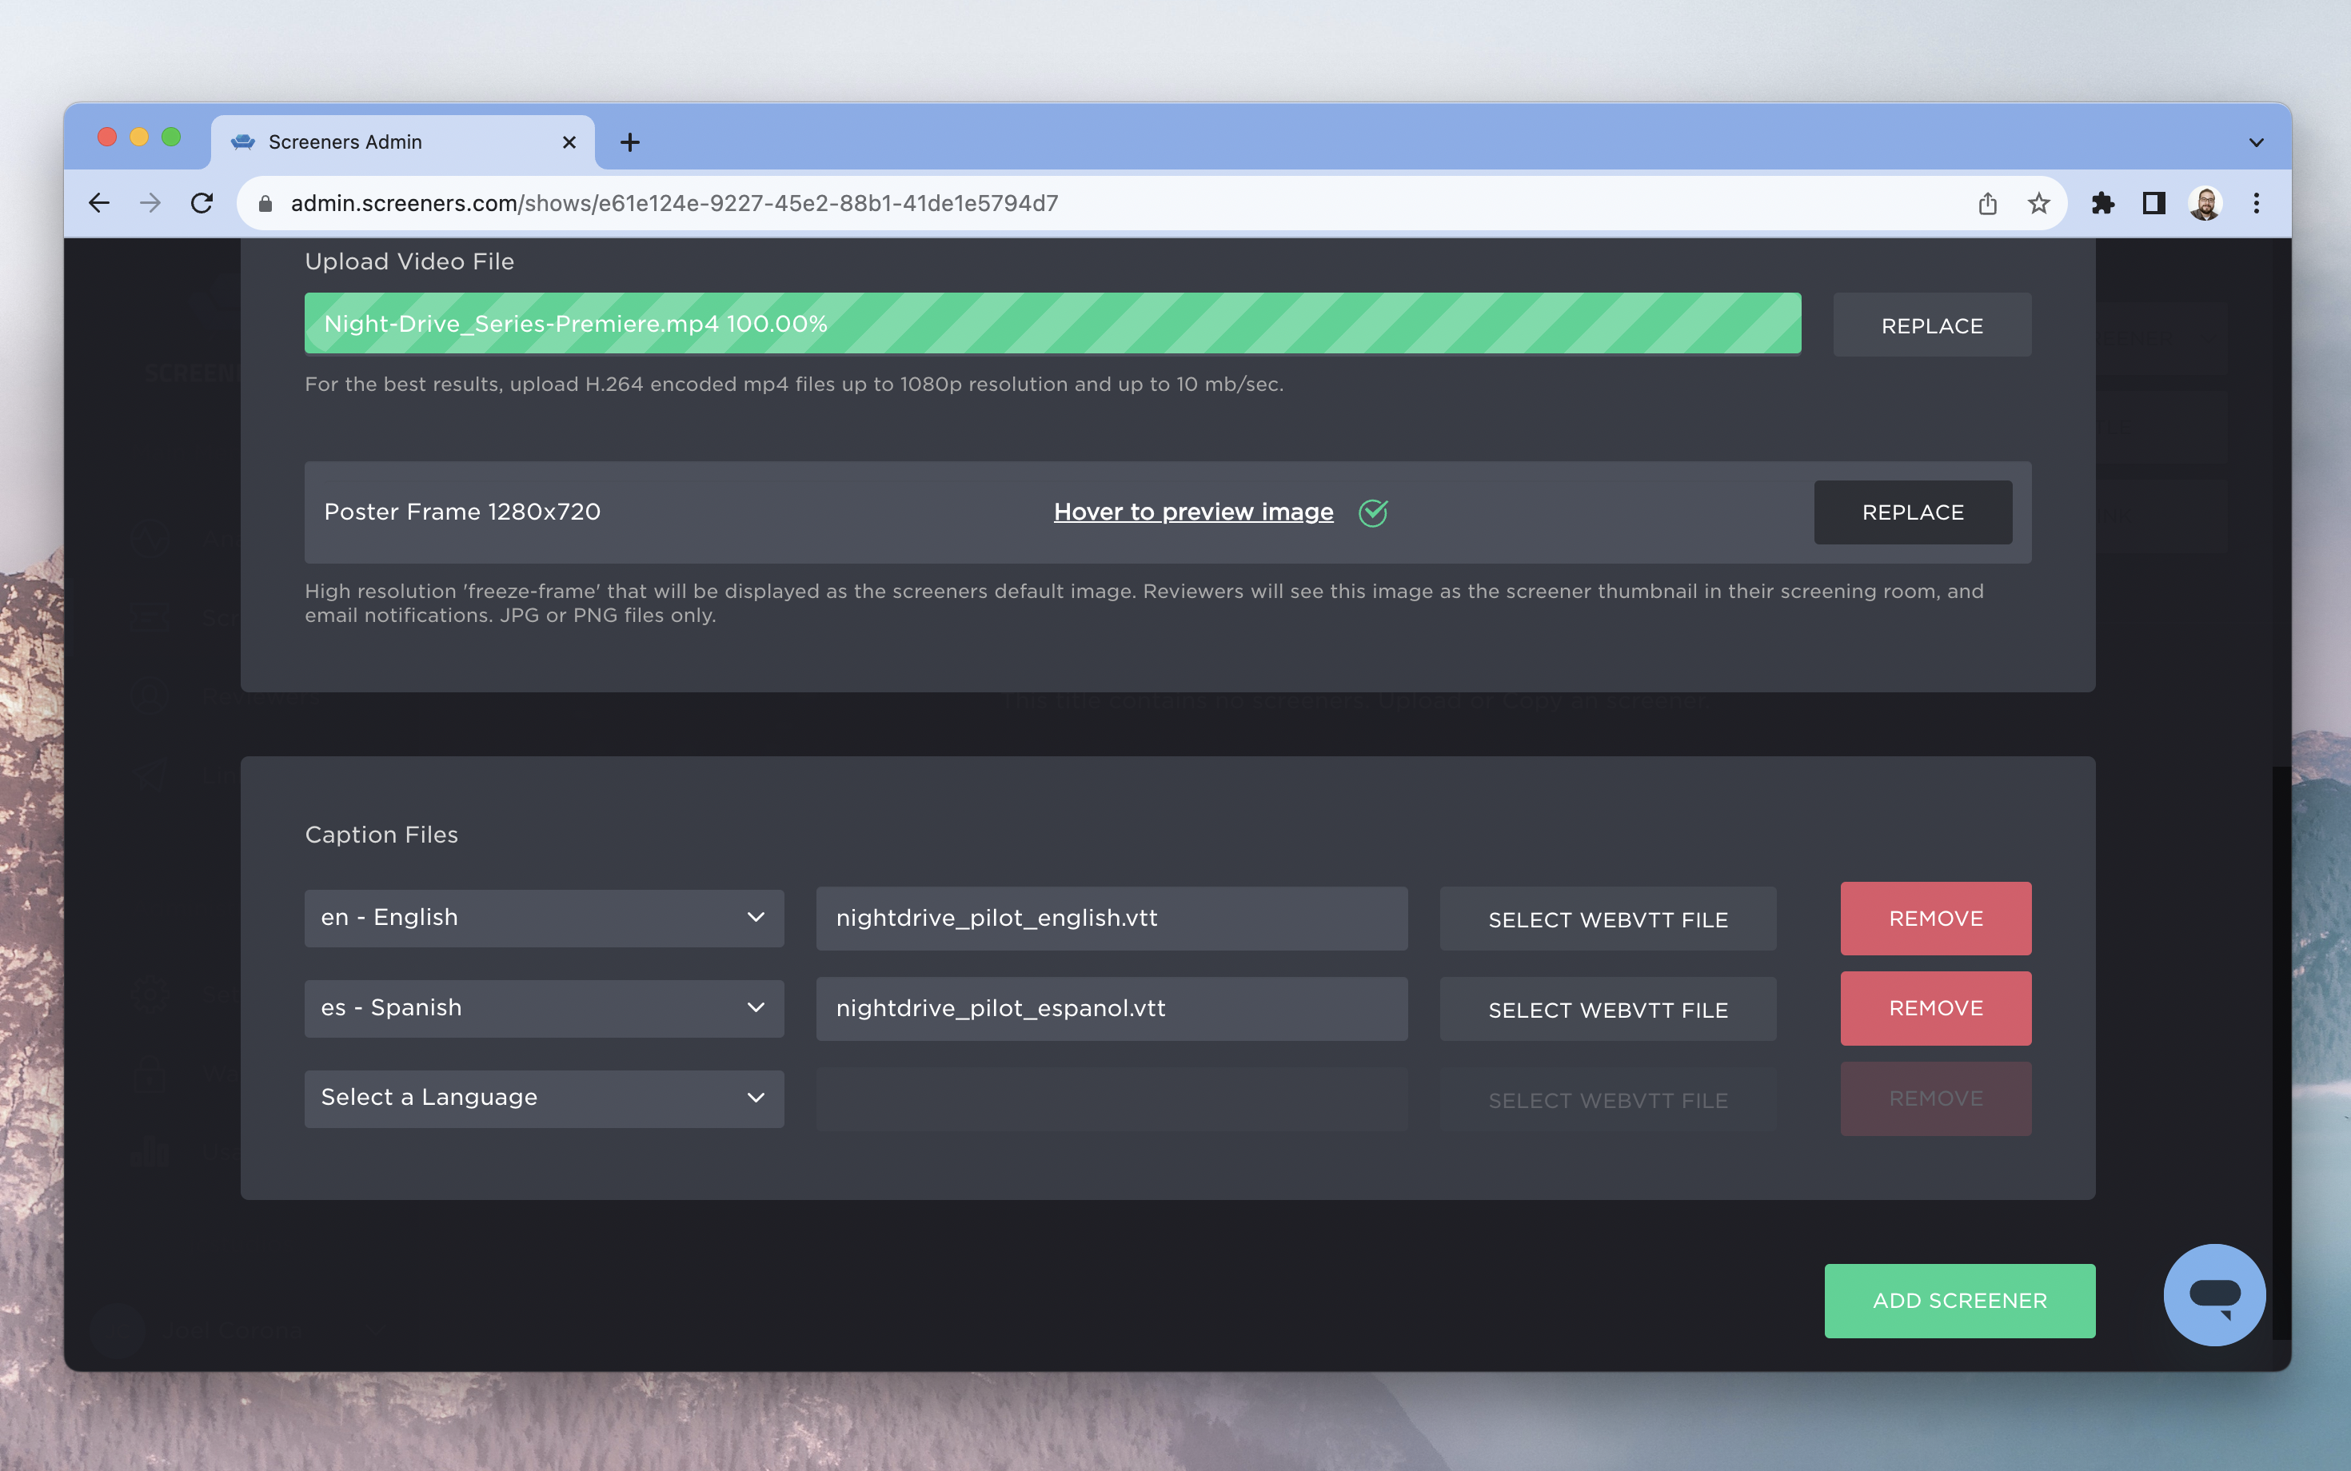Open the Chrome profile avatar
The image size is (2351, 1471).
(2205, 203)
